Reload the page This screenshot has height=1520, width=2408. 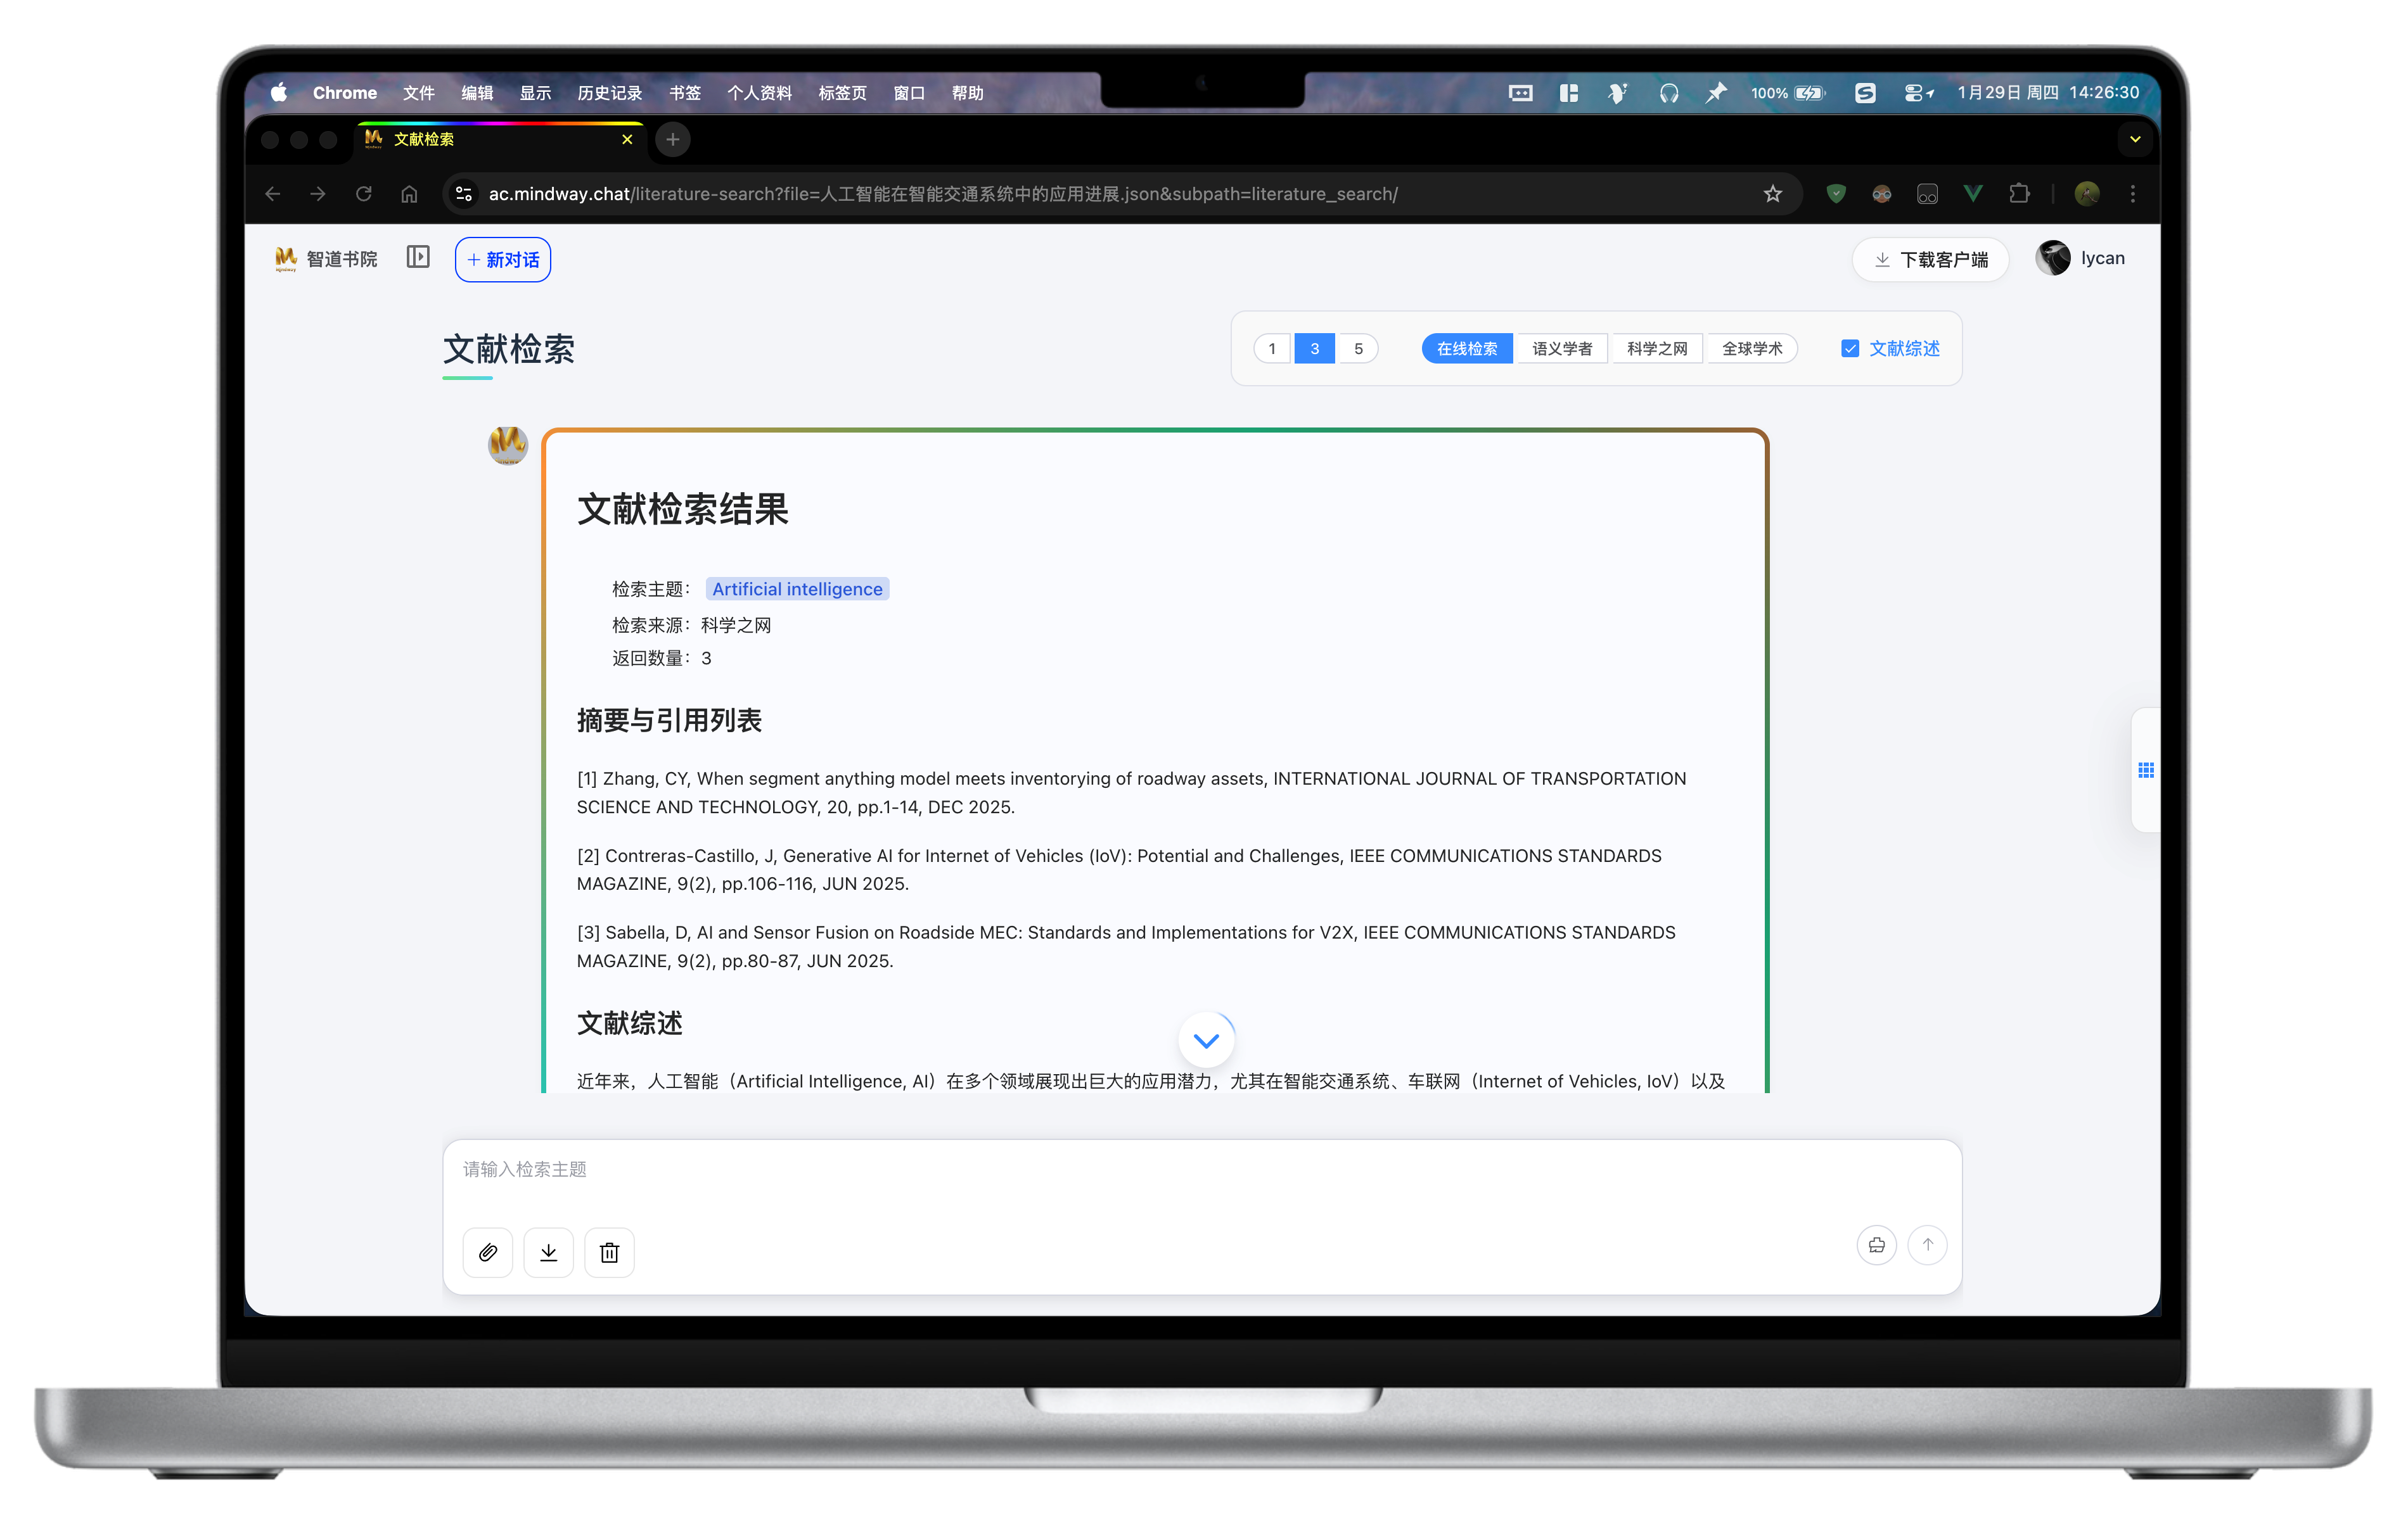coord(364,194)
